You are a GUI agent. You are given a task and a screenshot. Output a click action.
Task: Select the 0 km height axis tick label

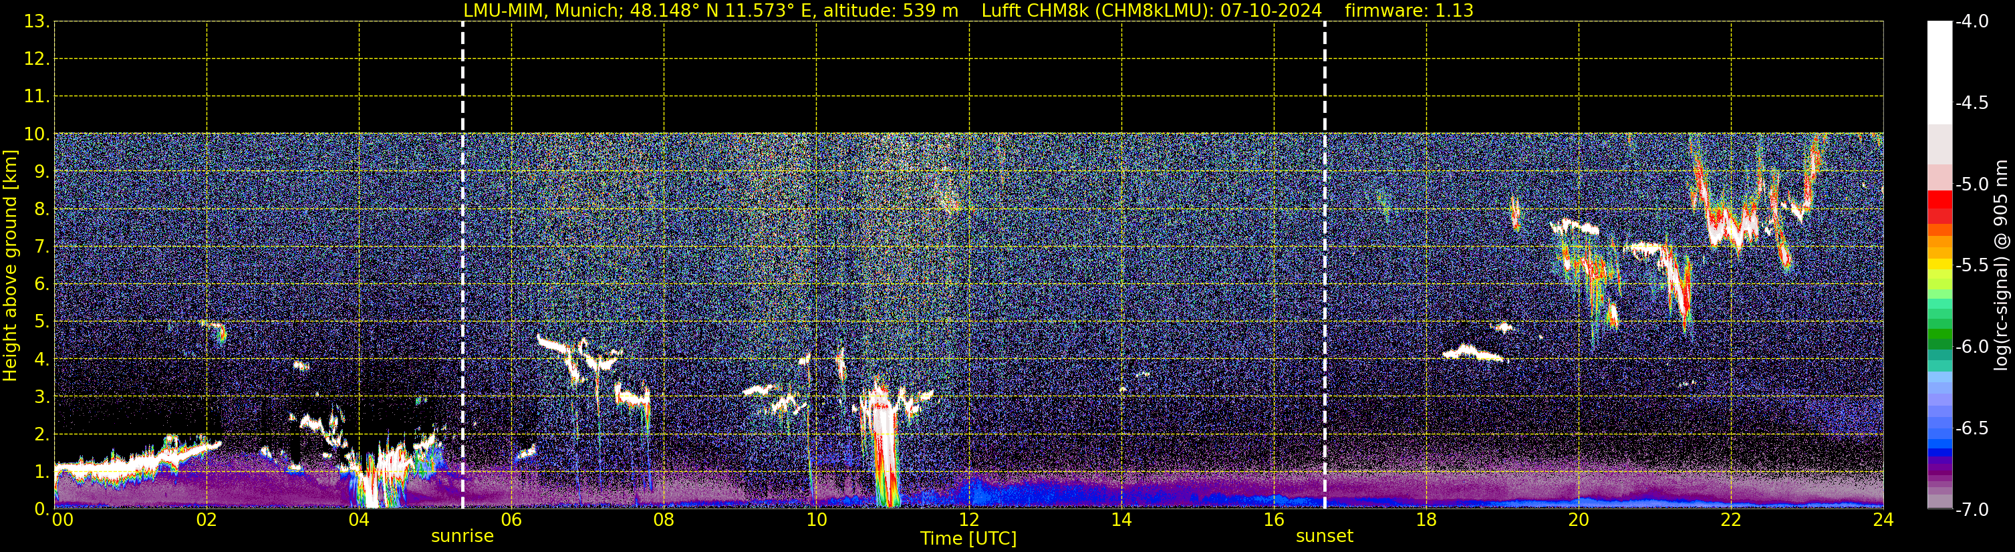point(41,510)
